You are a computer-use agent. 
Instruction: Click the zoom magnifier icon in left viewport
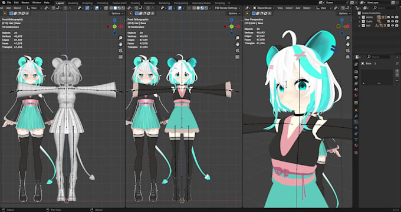pyautogui.click(x=120, y=38)
